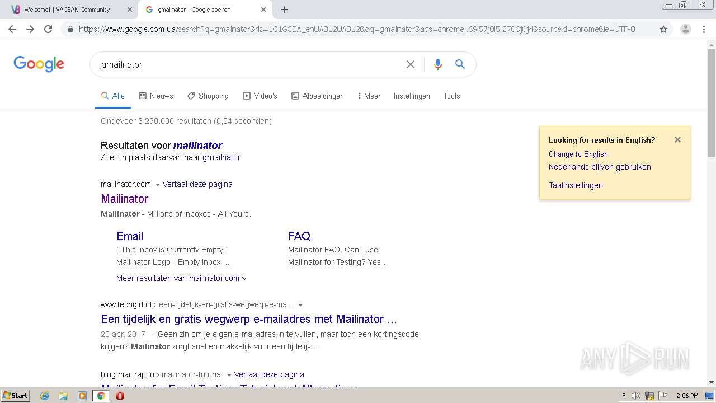Focus the Google search input field
This screenshot has width=716, height=403.
[x=249, y=64]
